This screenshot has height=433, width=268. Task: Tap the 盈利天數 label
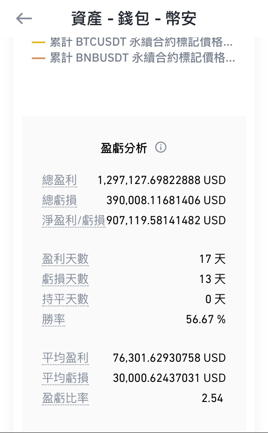[65, 259]
